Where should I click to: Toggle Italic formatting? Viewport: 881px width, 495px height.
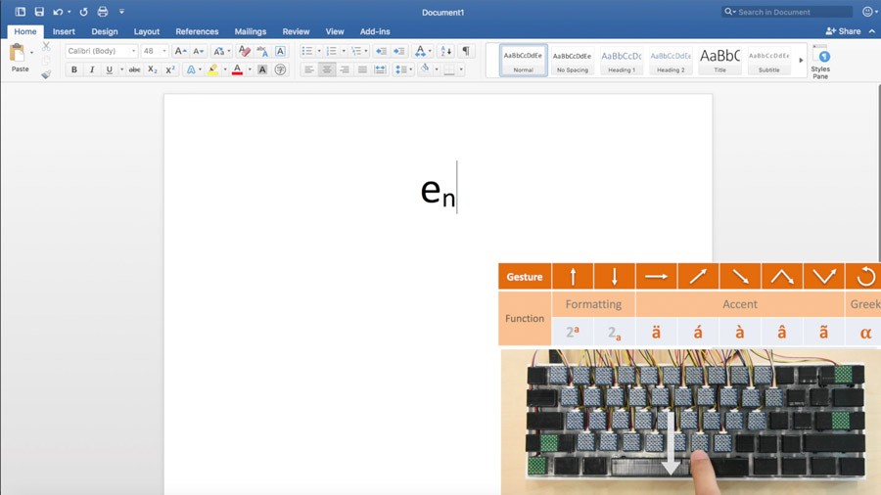(92, 69)
